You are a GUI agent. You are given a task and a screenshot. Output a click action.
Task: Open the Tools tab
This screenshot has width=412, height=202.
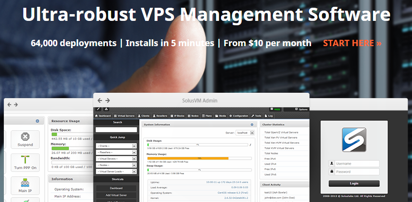tap(256, 116)
